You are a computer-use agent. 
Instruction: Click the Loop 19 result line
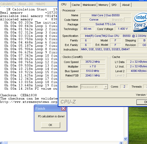[x=31, y=85]
